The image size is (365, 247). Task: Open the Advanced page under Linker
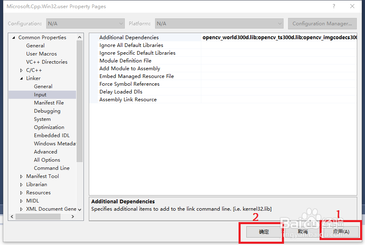point(45,152)
